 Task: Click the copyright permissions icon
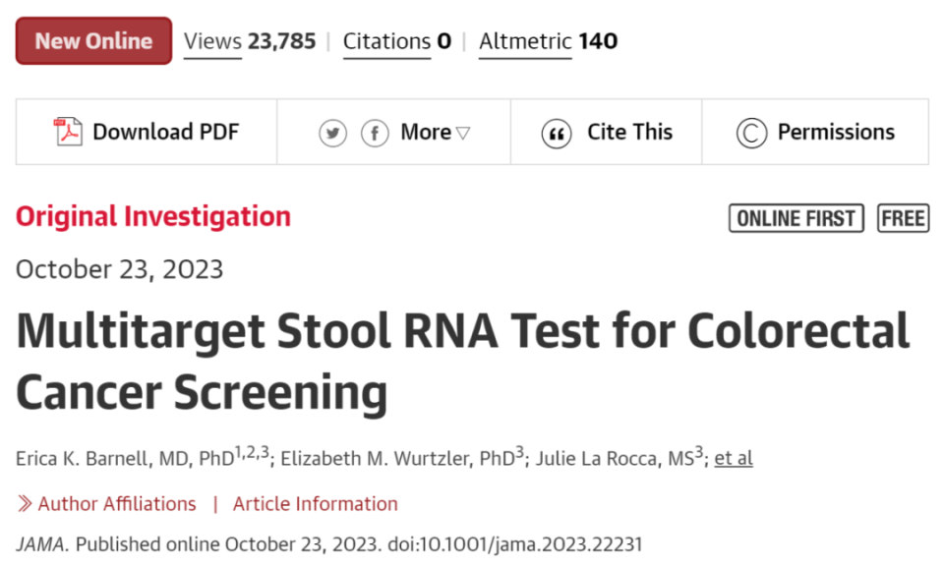click(x=751, y=133)
